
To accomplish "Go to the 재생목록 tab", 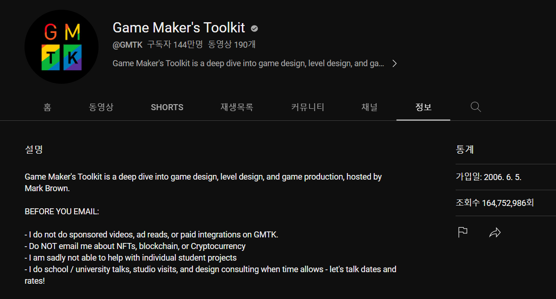I will (237, 107).
